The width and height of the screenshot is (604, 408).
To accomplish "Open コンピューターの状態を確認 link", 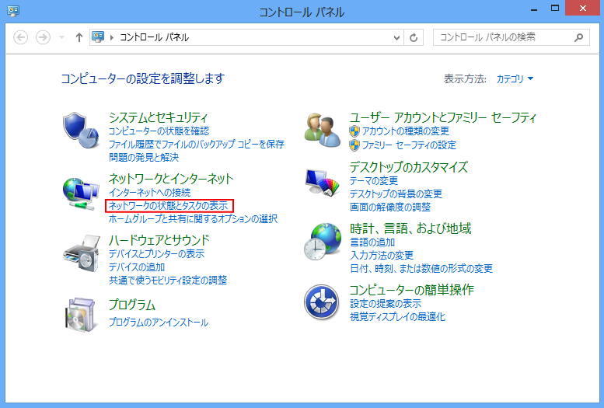I will 159,131.
